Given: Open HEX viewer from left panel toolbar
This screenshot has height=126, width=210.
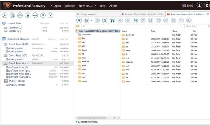Looking at the screenshot, I should 35,15.
